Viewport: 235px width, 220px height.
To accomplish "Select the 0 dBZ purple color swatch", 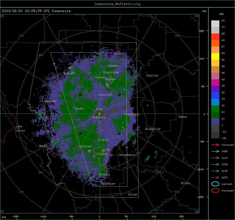I will (x=215, y=122).
